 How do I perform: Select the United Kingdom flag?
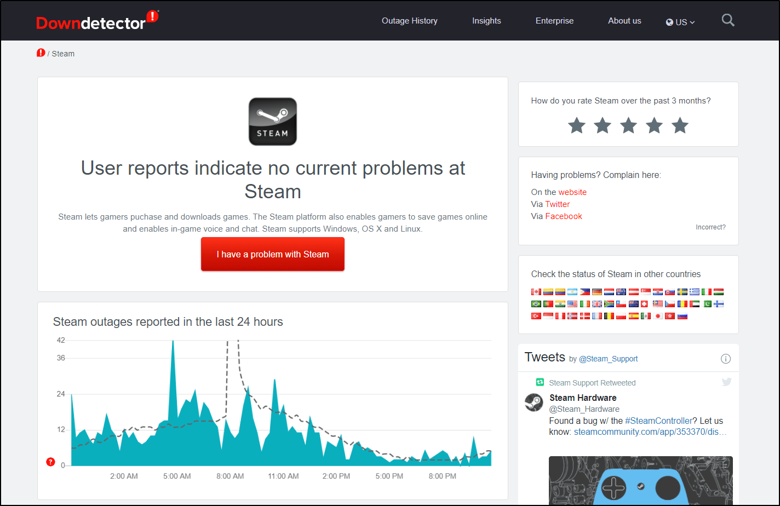click(597, 304)
